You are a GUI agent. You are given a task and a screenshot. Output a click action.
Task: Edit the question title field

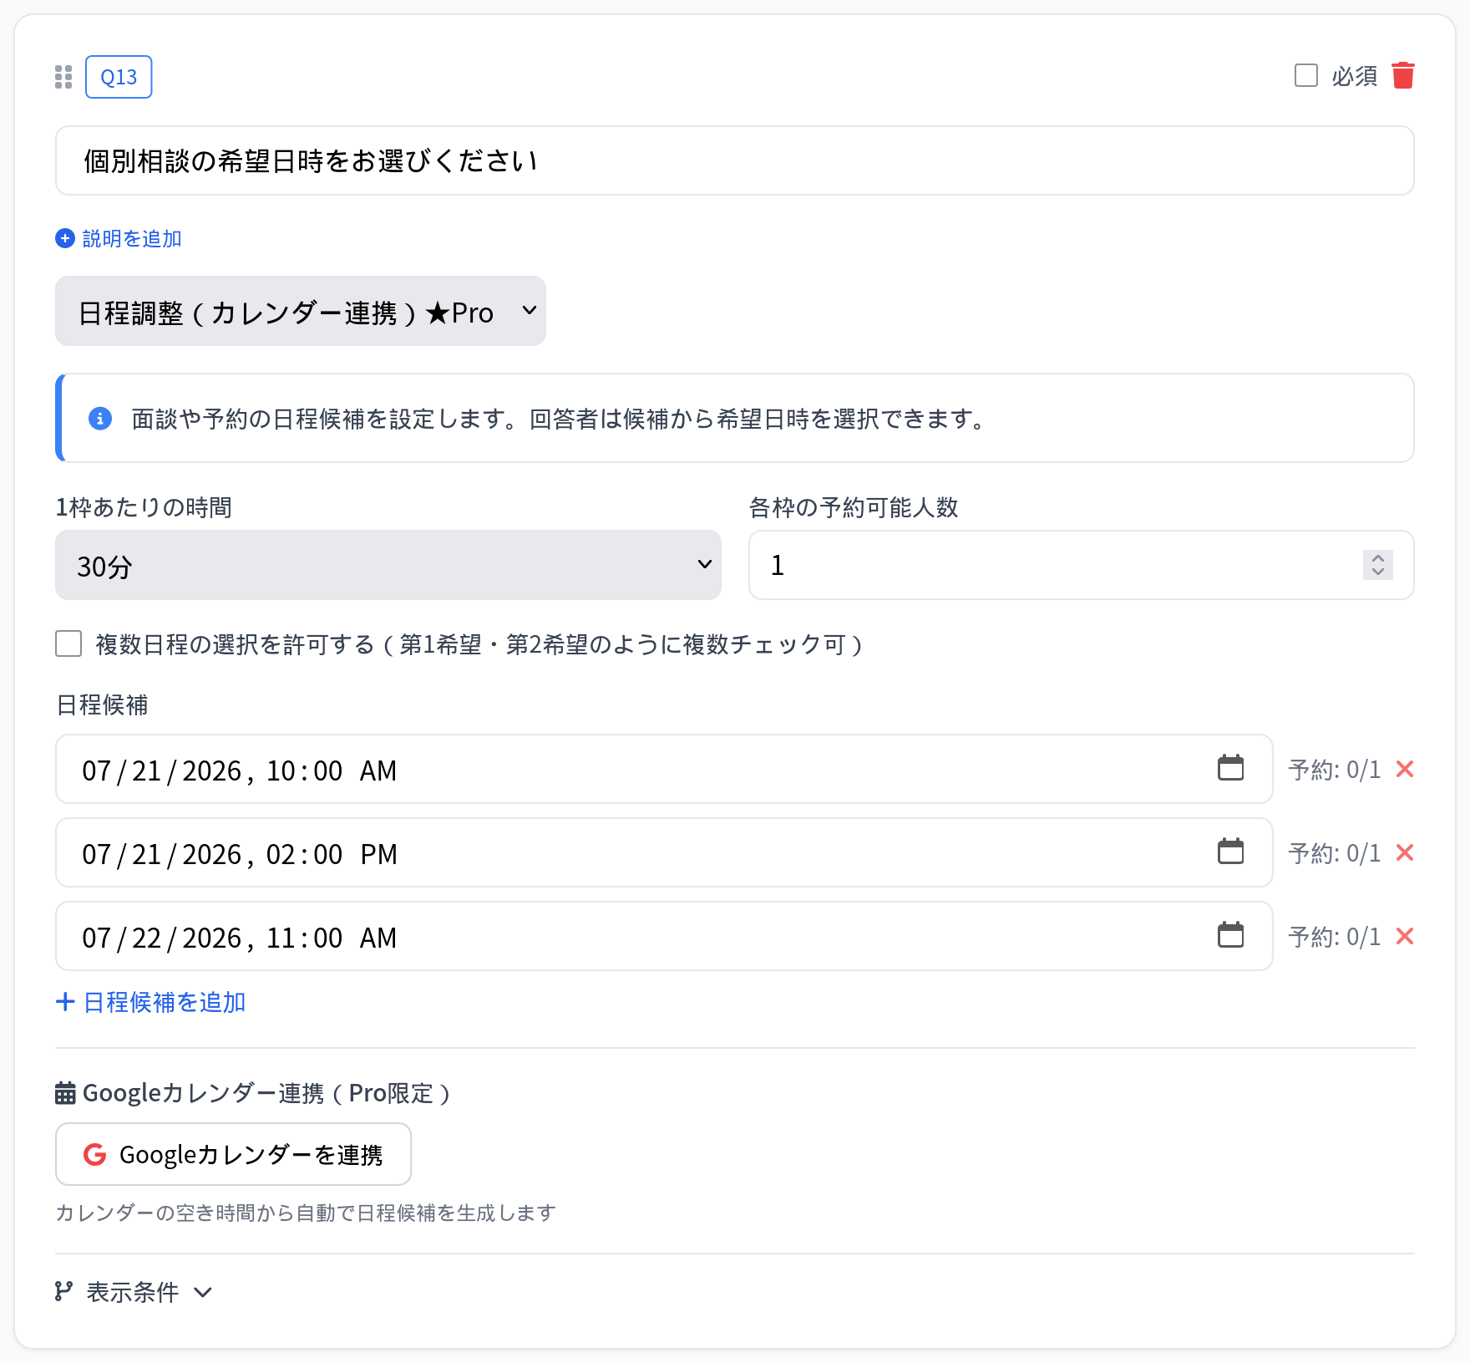coord(735,160)
